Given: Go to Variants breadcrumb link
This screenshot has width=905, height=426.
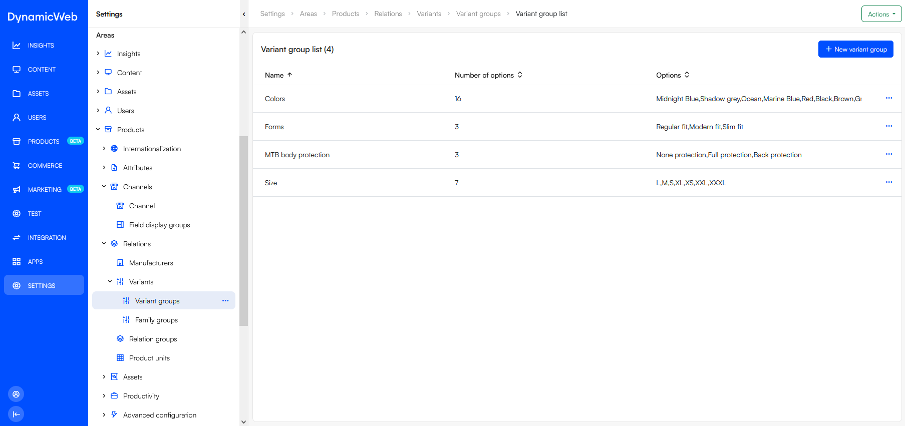Looking at the screenshot, I should [x=429, y=14].
